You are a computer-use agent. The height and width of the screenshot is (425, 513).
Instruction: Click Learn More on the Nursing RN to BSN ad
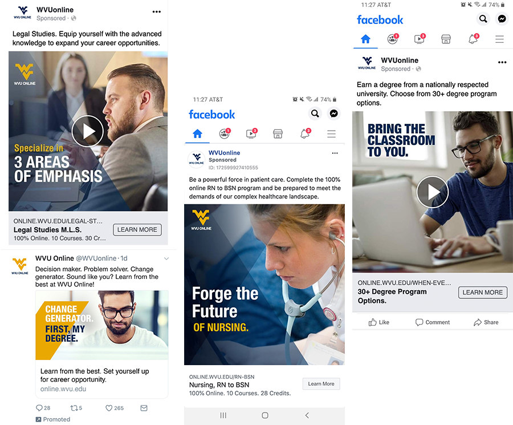[x=321, y=384]
